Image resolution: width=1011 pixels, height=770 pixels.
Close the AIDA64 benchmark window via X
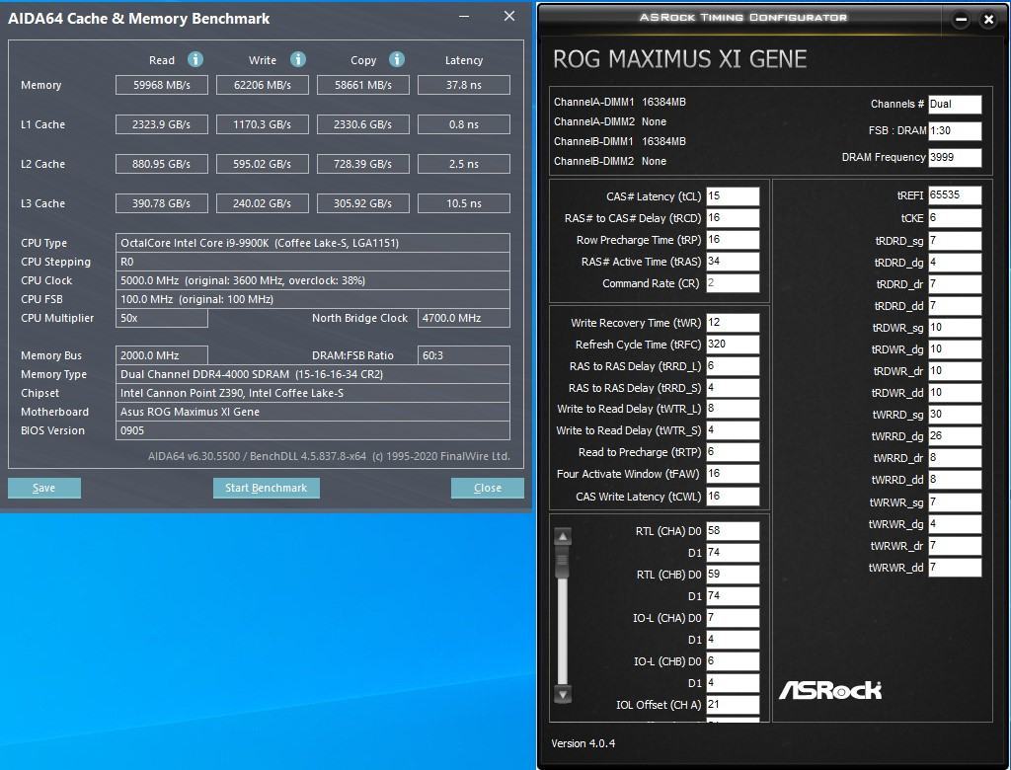pos(509,16)
